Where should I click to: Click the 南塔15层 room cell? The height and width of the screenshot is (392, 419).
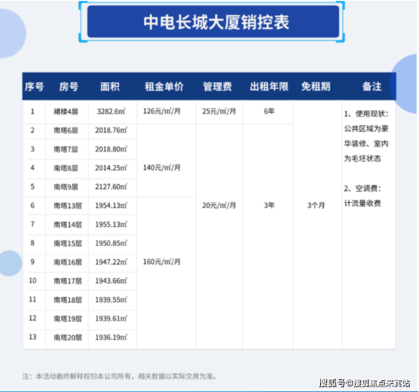(x=67, y=244)
